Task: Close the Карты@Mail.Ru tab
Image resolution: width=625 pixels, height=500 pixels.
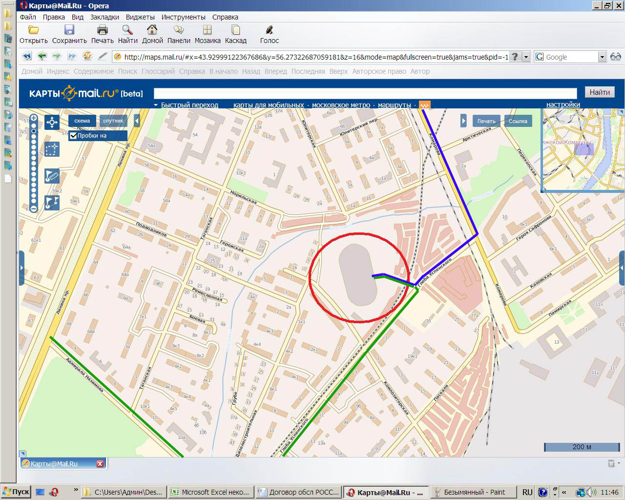Action: pyautogui.click(x=100, y=464)
